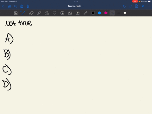This screenshot has height=114, width=152.
Task: Open the Numerade document title dropdown
Action: [x=76, y=6]
